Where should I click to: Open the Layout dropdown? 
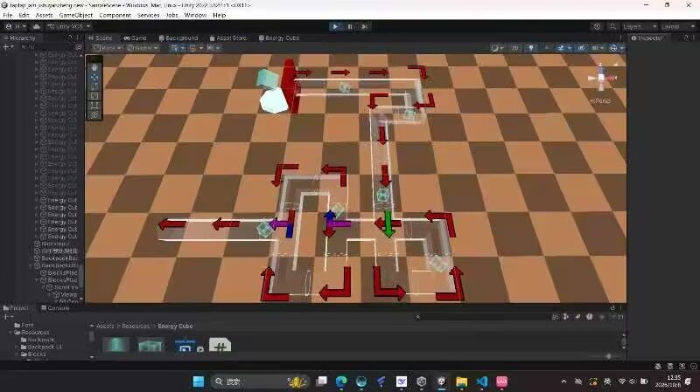click(x=677, y=27)
